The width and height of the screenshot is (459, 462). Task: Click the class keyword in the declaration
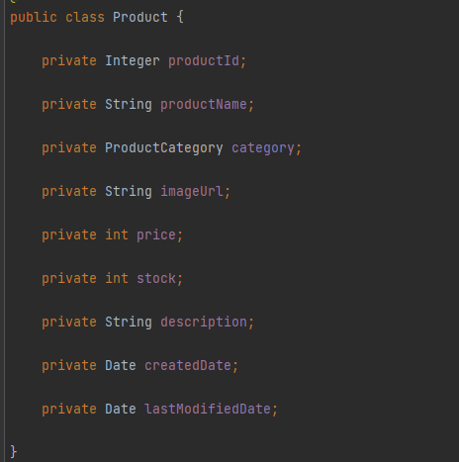coord(85,17)
